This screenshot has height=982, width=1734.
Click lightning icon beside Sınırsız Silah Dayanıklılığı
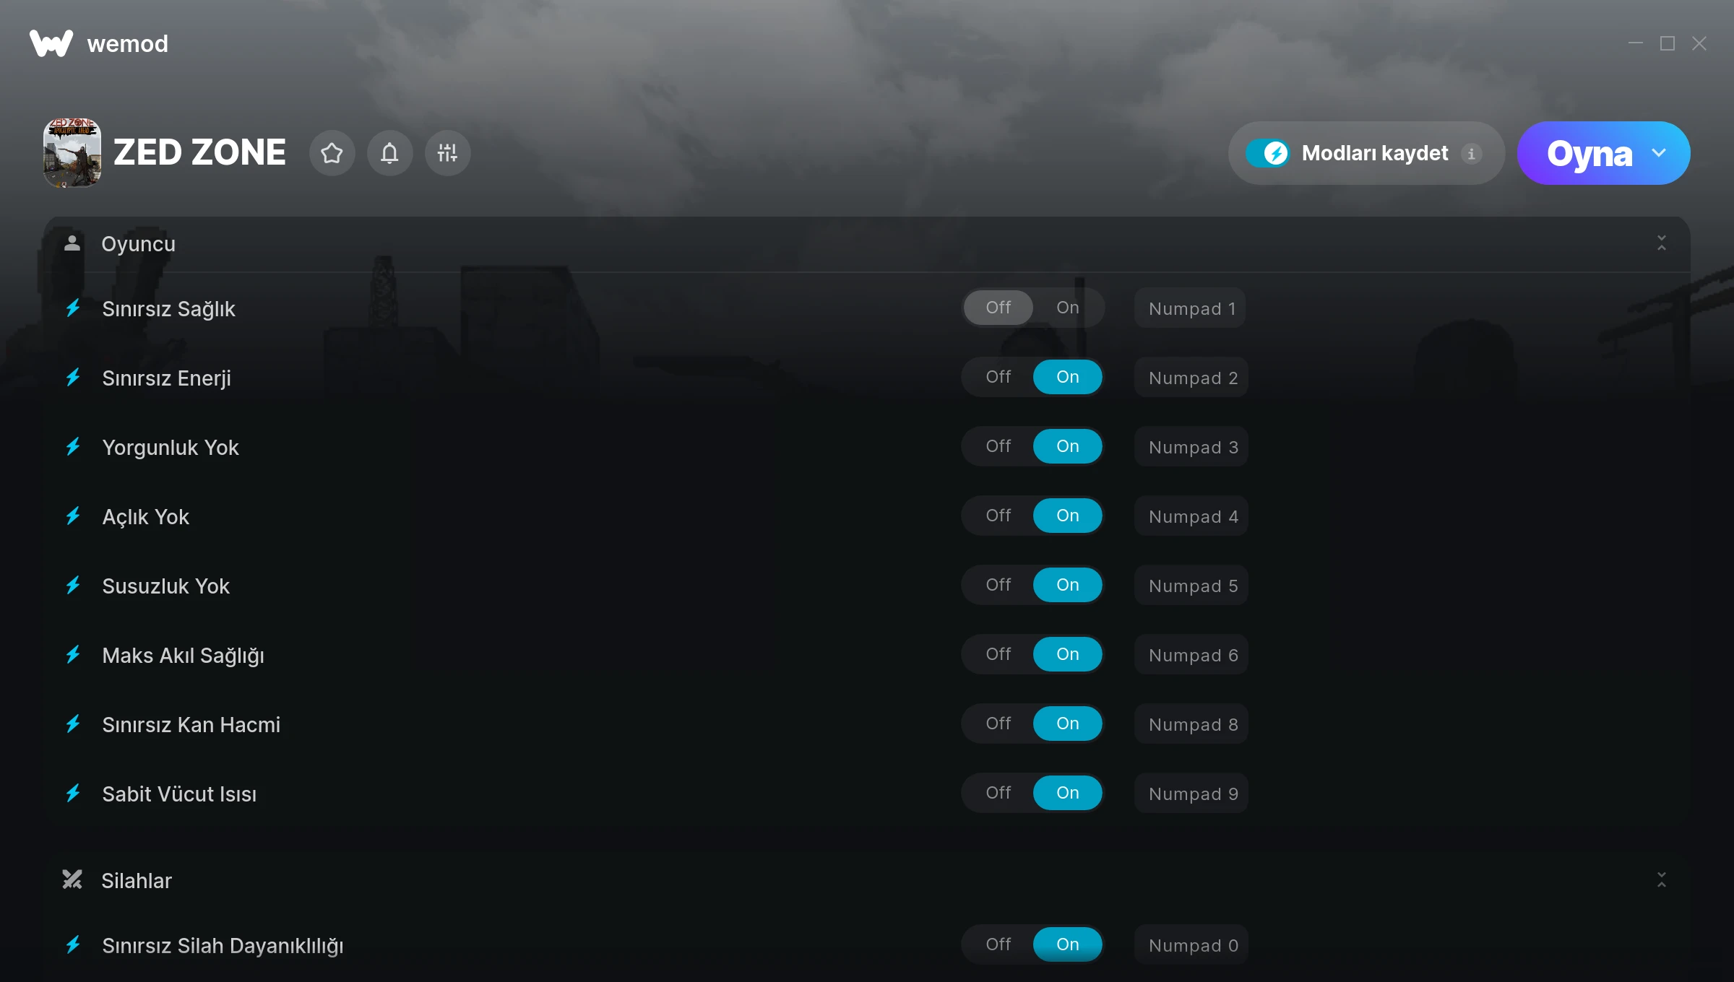tap(73, 945)
